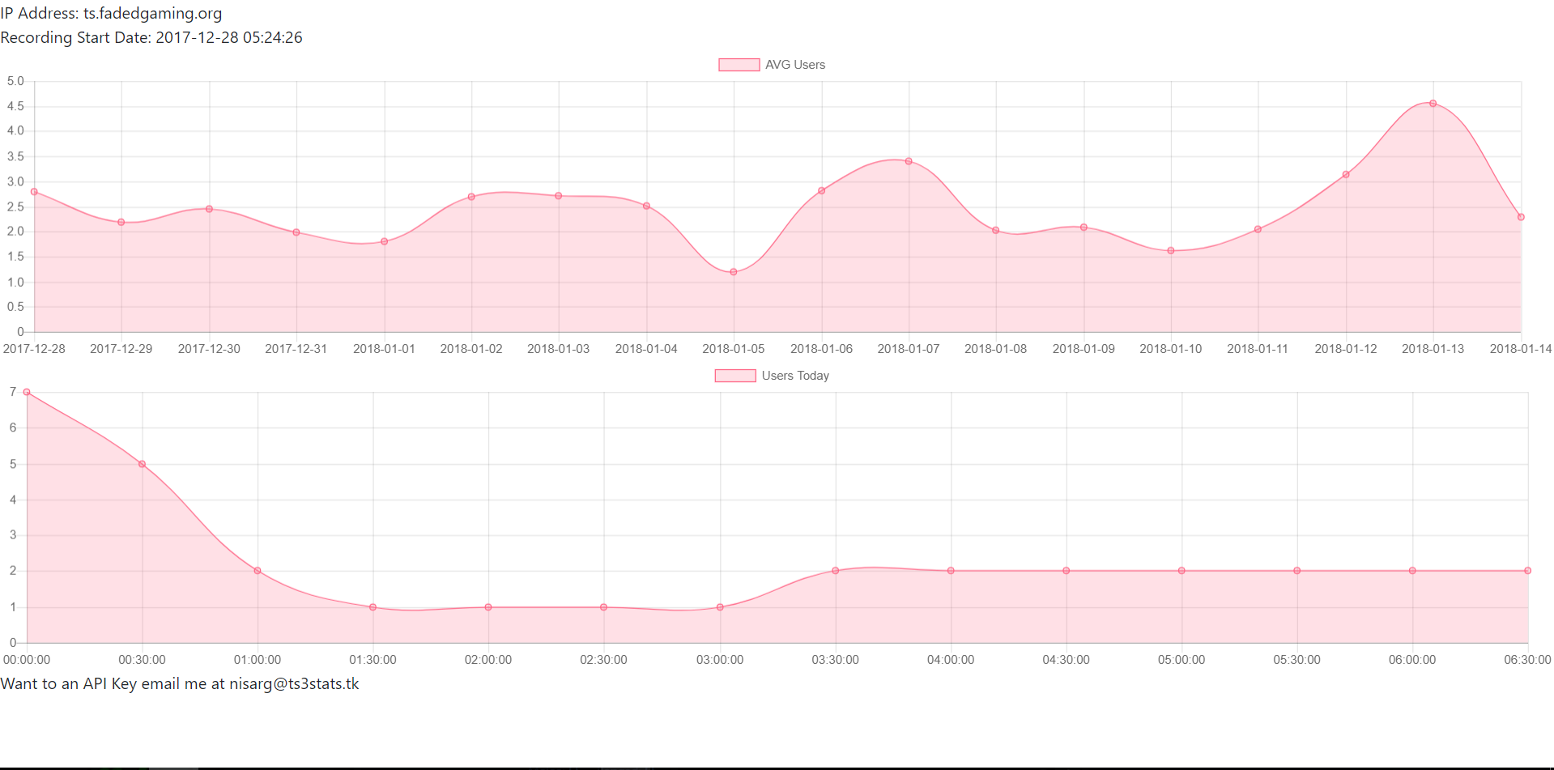
Task: Click the 5.0 value on AVG Users axis
Action: 15,81
